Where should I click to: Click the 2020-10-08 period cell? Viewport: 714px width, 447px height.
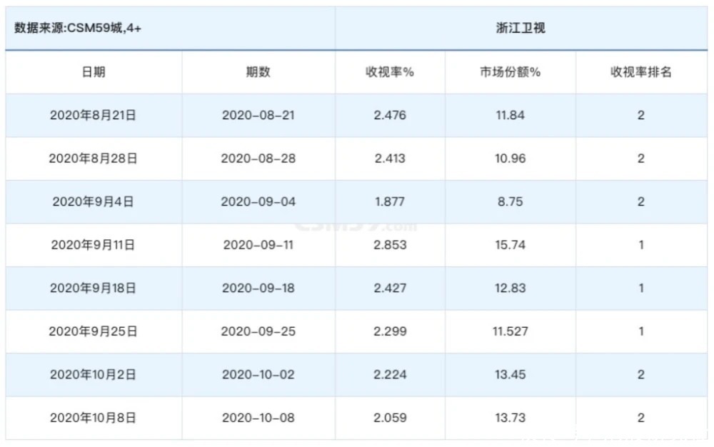(258, 418)
